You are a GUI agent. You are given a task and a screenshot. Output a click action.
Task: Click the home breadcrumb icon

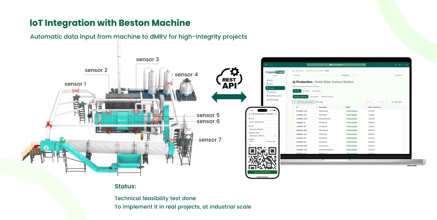click(293, 71)
